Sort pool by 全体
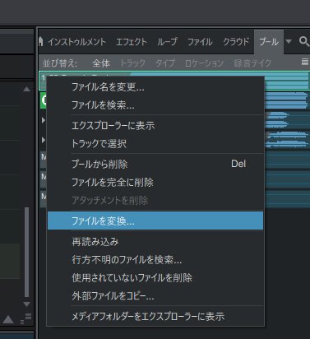The image size is (310, 339). click(x=101, y=63)
